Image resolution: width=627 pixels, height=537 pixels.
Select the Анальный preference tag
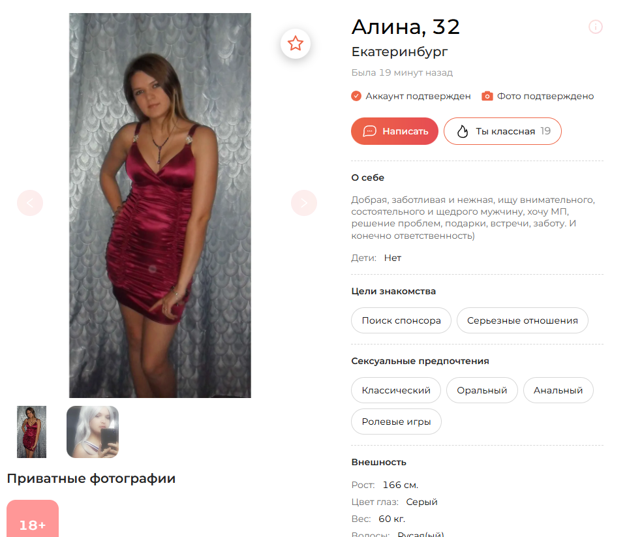[x=558, y=390]
